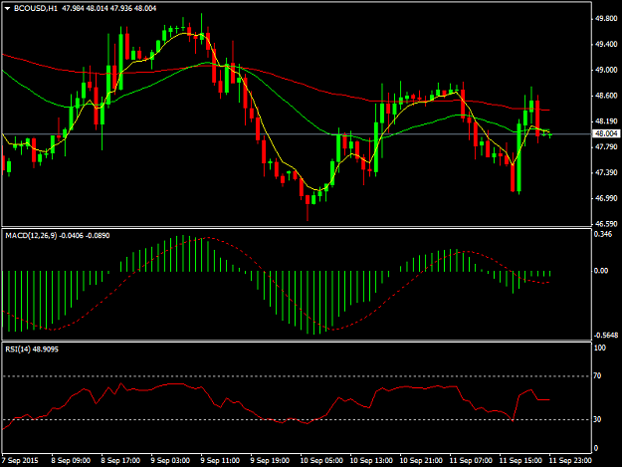Click the 11 Sep 07:00 time axis label
622x467 pixels.
471,461
